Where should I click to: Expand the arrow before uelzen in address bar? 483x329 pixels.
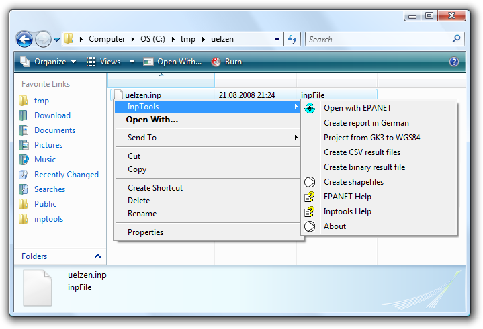pos(204,39)
